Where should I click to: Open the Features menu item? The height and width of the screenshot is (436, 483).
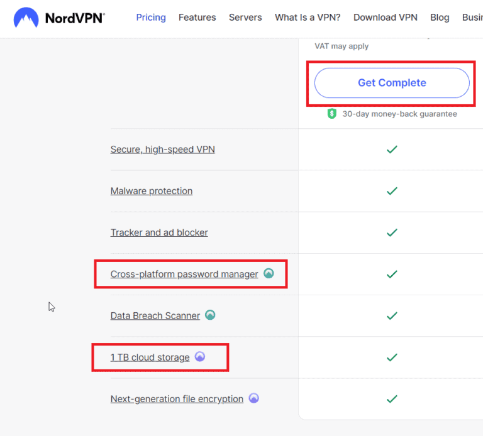click(x=197, y=18)
